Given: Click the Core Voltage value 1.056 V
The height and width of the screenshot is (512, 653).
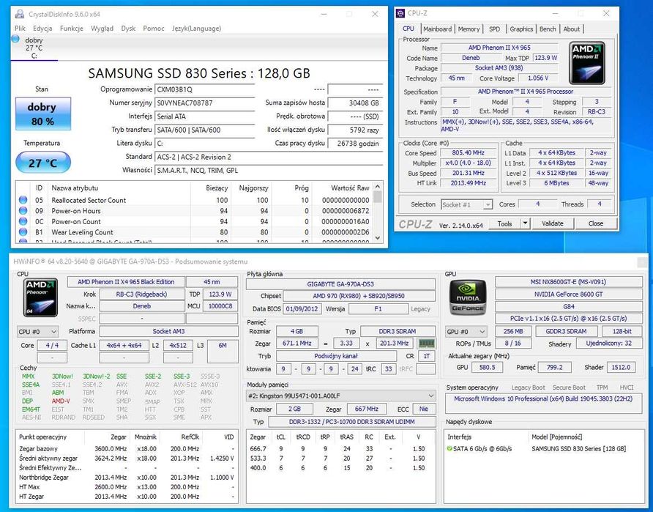Looking at the screenshot, I should click(538, 78).
